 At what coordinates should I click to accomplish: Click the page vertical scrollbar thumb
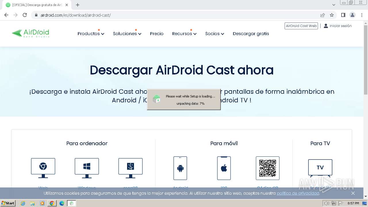click(366, 60)
